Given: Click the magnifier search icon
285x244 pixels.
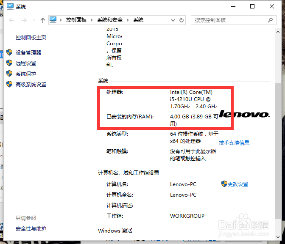Looking at the screenshot, I should (x=270, y=20).
